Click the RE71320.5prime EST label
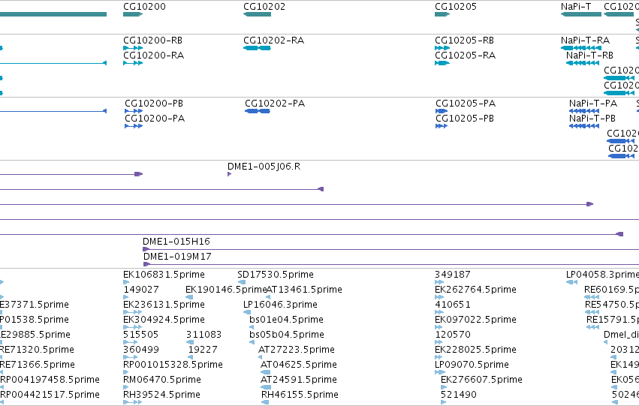The image size is (639, 406). (x=37, y=350)
